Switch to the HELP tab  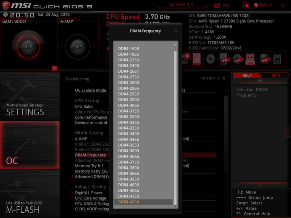[247, 75]
